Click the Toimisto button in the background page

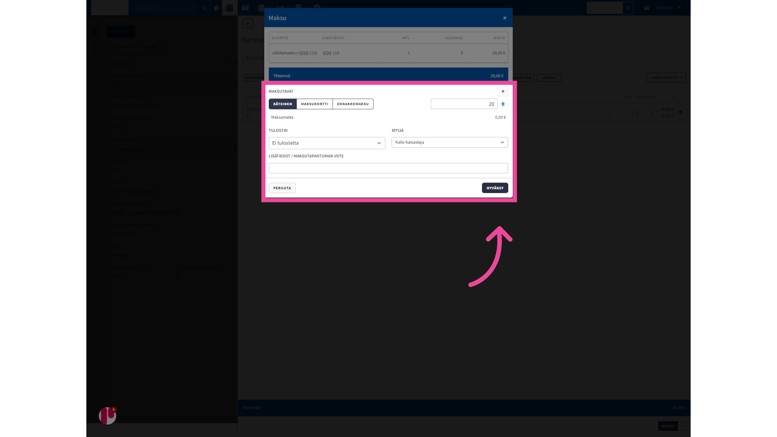click(x=549, y=78)
